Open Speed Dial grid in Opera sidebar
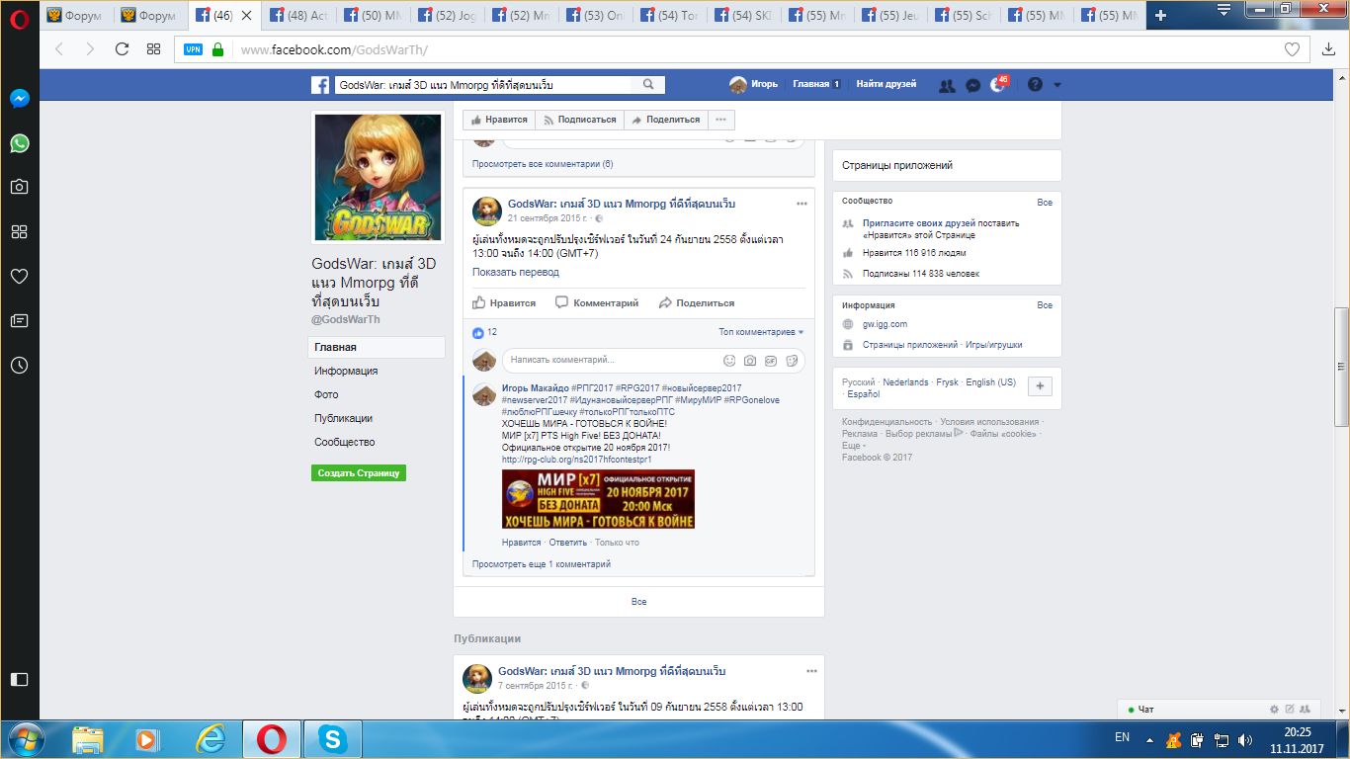Image resolution: width=1350 pixels, height=759 pixels. [20, 232]
